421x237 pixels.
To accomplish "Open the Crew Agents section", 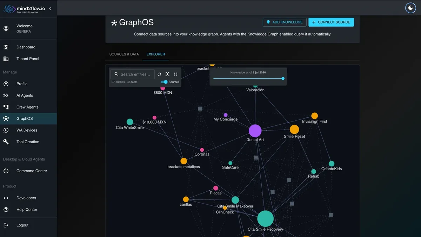I will (28, 107).
